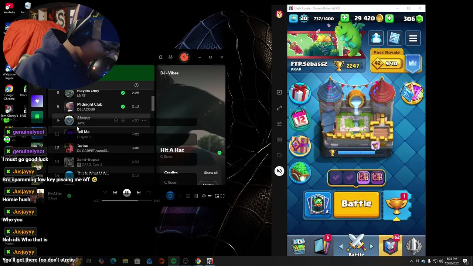Open the Spotify profile avatar S
This screenshot has width=473, height=266.
(x=184, y=57)
